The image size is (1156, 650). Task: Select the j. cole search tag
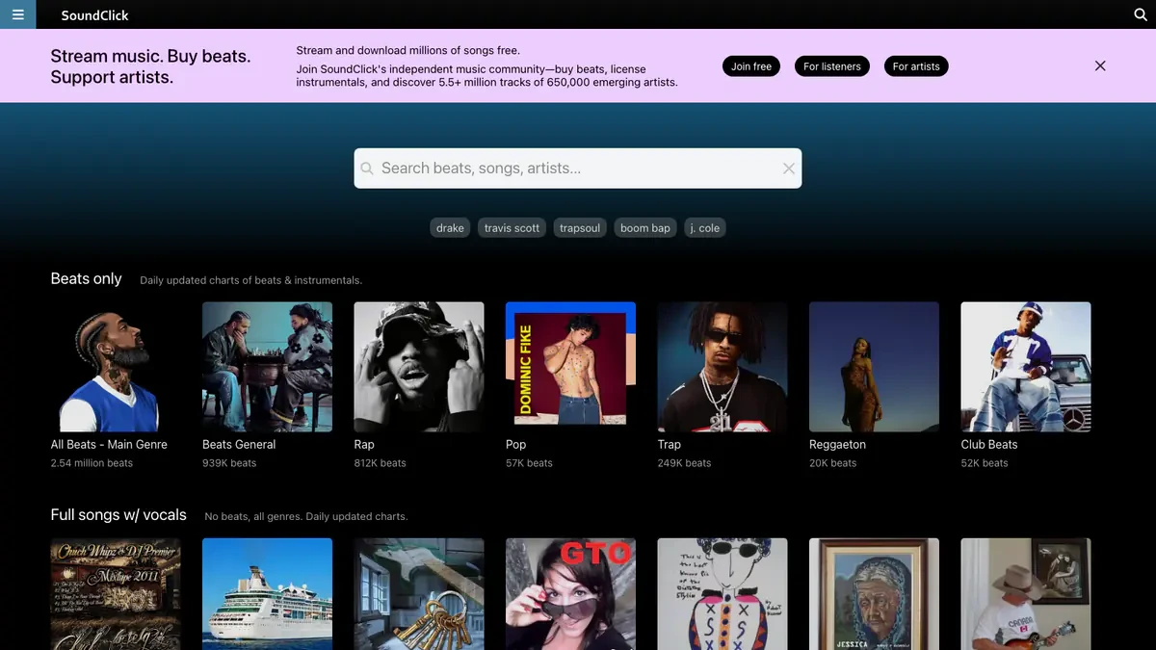[705, 228]
